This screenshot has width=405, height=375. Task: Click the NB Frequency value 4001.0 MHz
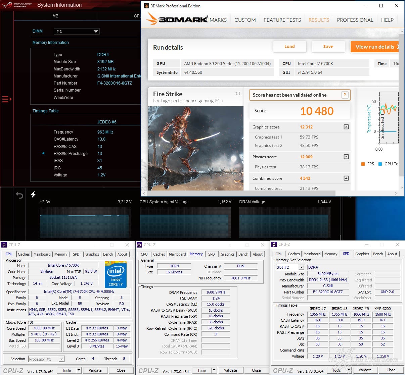[241, 278]
